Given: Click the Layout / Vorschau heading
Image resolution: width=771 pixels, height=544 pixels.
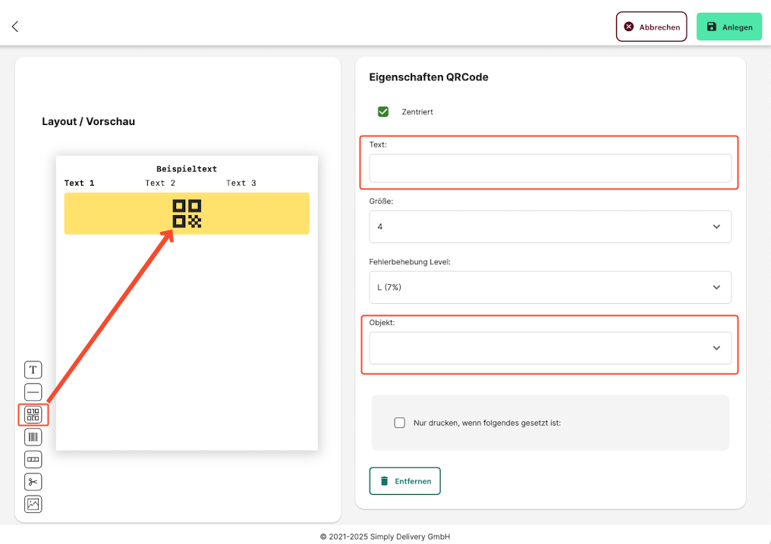Looking at the screenshot, I should (89, 122).
